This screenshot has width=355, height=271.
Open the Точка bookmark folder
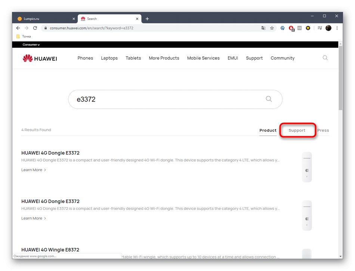click(x=24, y=37)
